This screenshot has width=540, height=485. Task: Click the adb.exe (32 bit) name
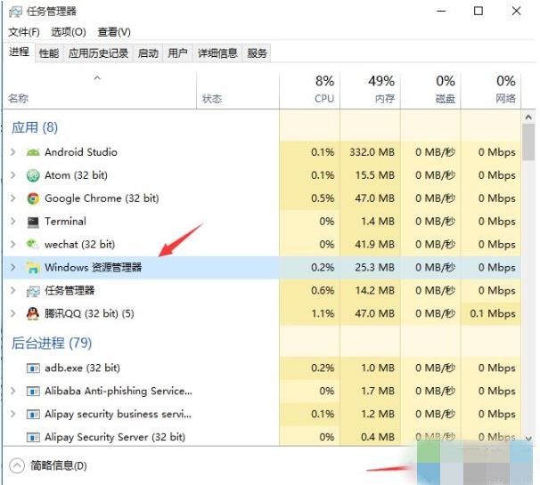[x=82, y=368]
